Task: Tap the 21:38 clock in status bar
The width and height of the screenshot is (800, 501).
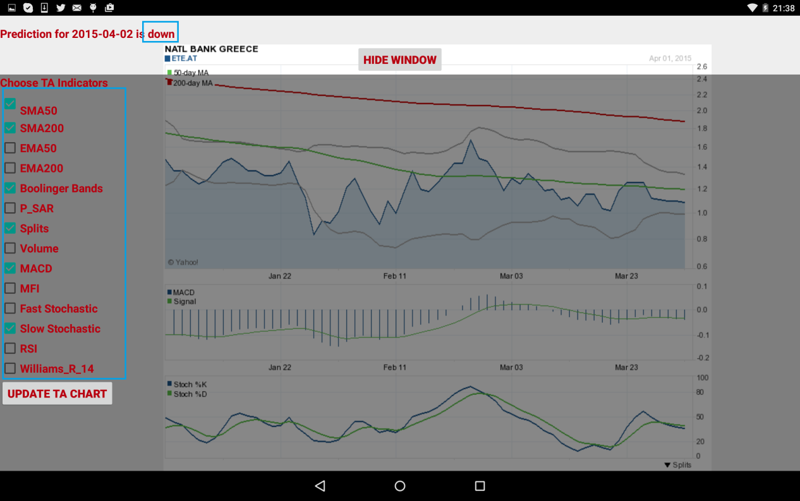Action: click(x=784, y=8)
